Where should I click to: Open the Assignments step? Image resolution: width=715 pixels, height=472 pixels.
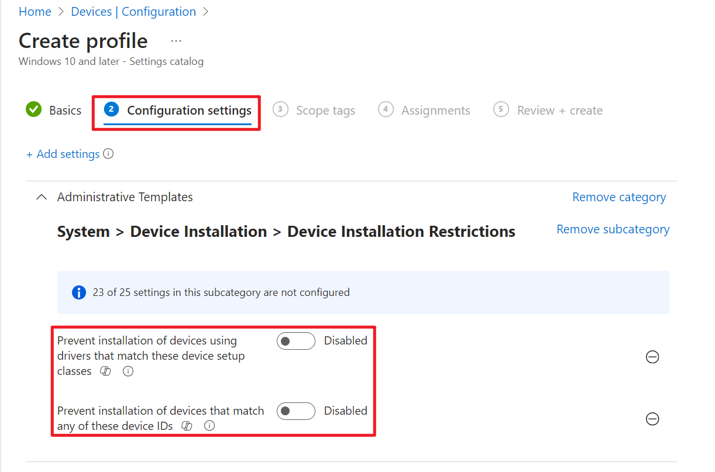tap(435, 110)
